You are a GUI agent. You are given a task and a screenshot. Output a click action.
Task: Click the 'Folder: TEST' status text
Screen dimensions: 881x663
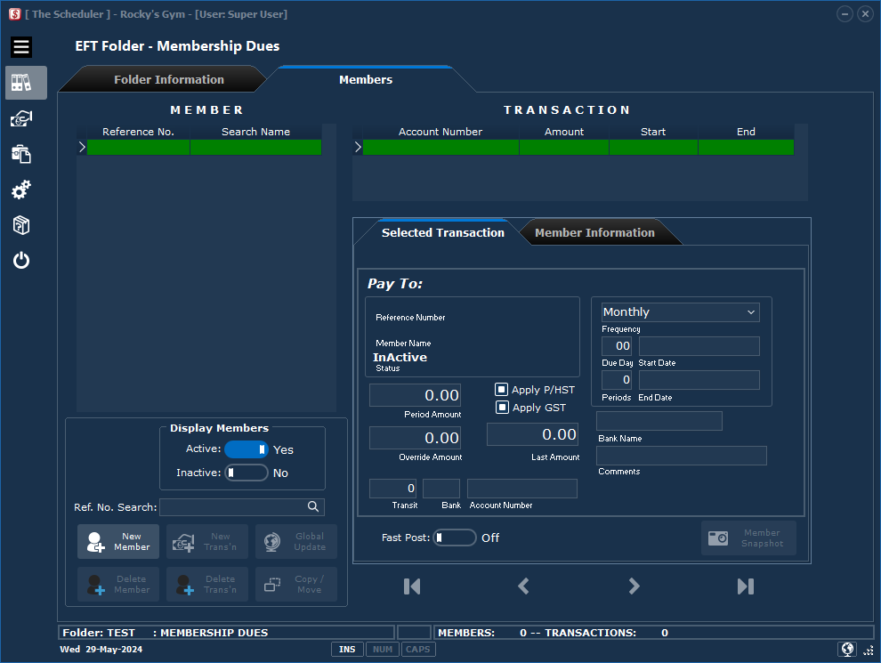coord(99,633)
